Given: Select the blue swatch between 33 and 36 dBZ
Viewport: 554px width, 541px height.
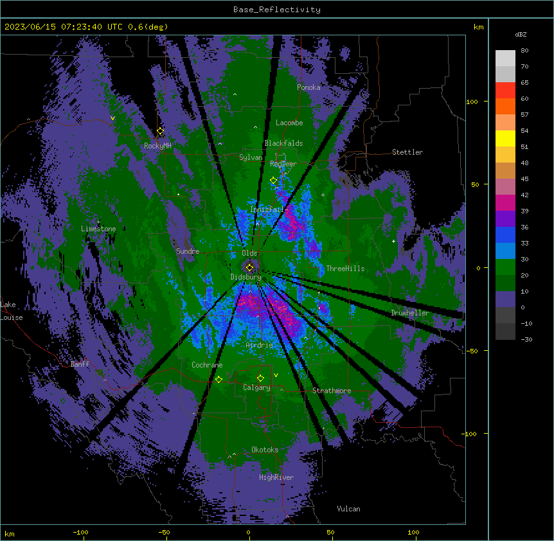Looking at the screenshot, I should pos(505,235).
